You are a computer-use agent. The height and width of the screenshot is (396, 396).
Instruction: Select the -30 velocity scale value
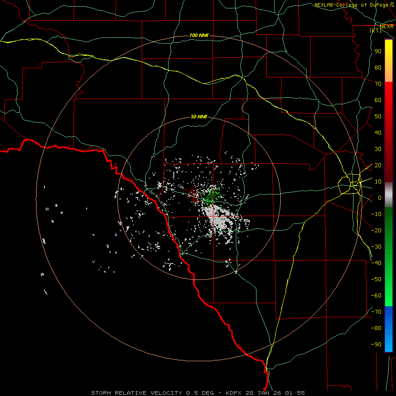point(376,247)
